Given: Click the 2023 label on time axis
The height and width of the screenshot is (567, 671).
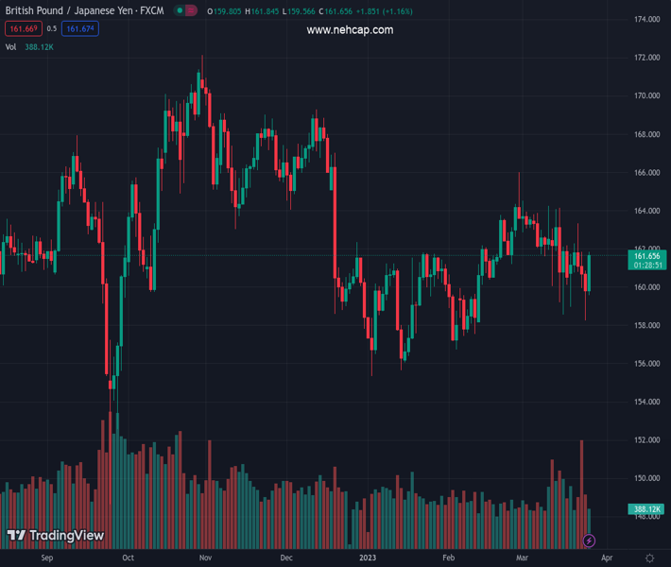Looking at the screenshot, I should 369,558.
